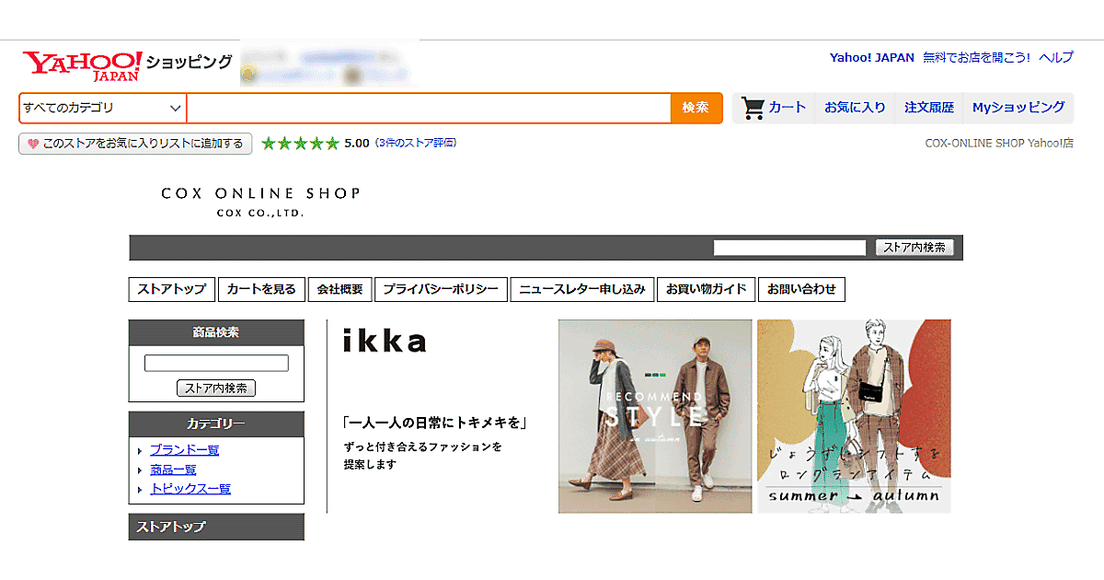Add store to favorites with heart button

[135, 144]
